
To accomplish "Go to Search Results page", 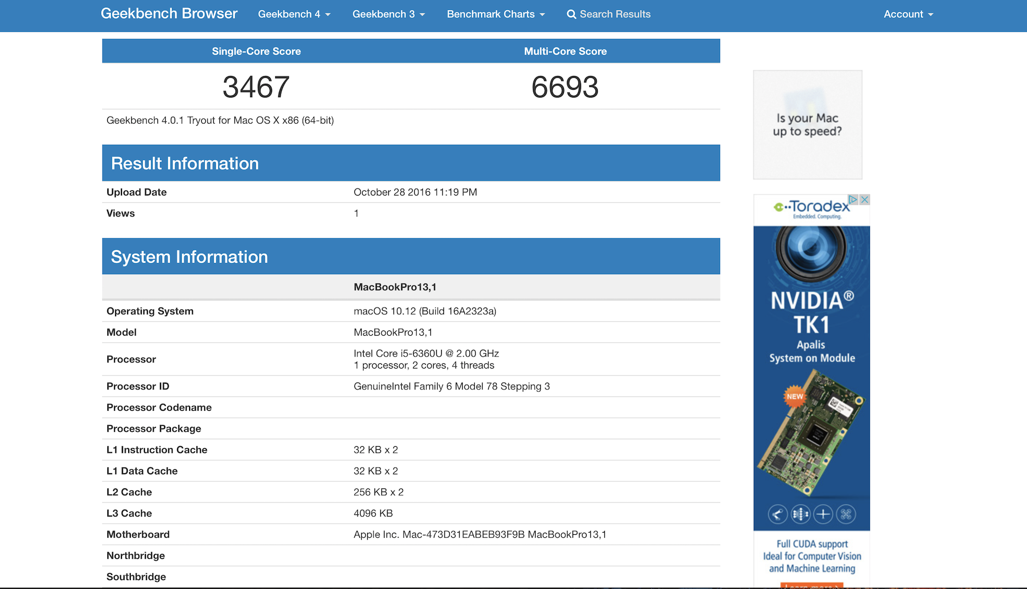I will pos(614,15).
